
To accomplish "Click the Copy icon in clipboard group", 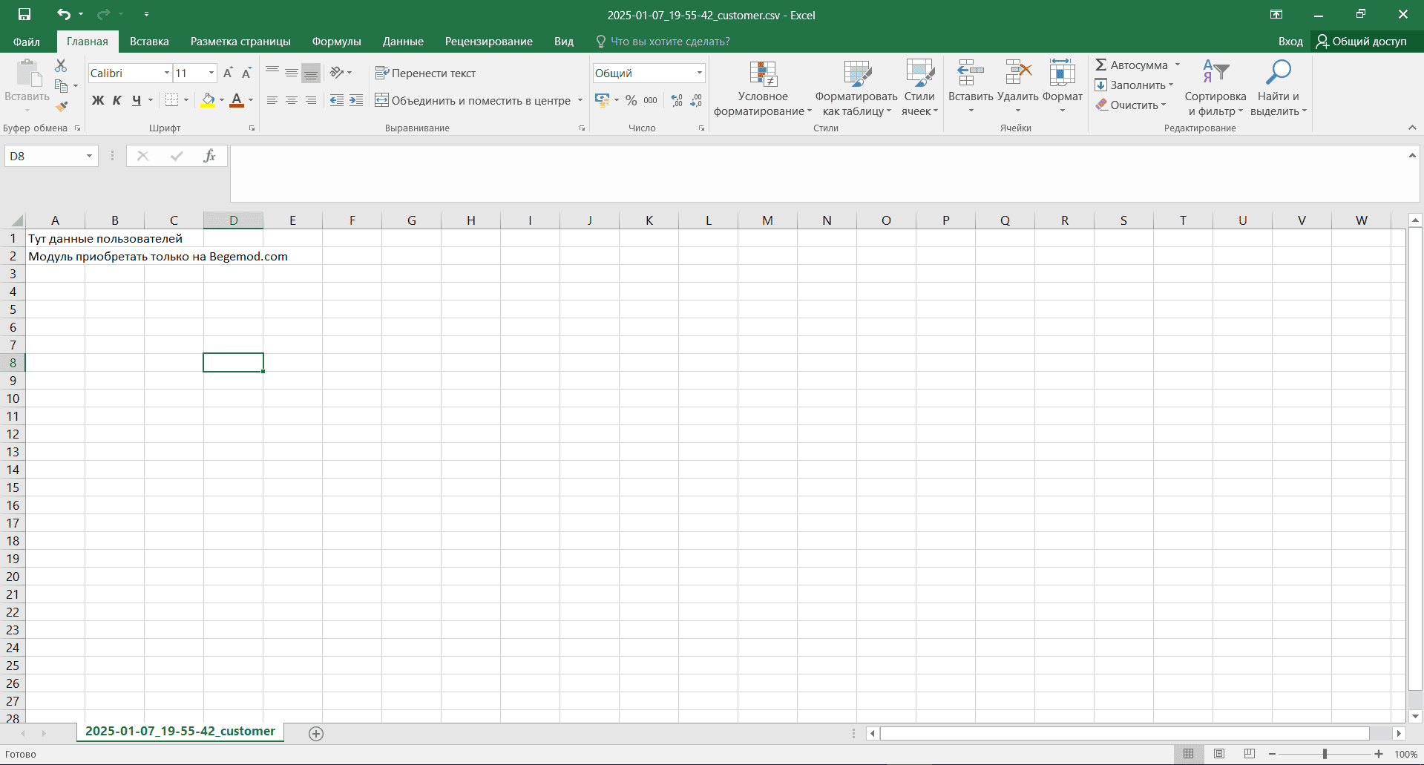I will coord(61,86).
